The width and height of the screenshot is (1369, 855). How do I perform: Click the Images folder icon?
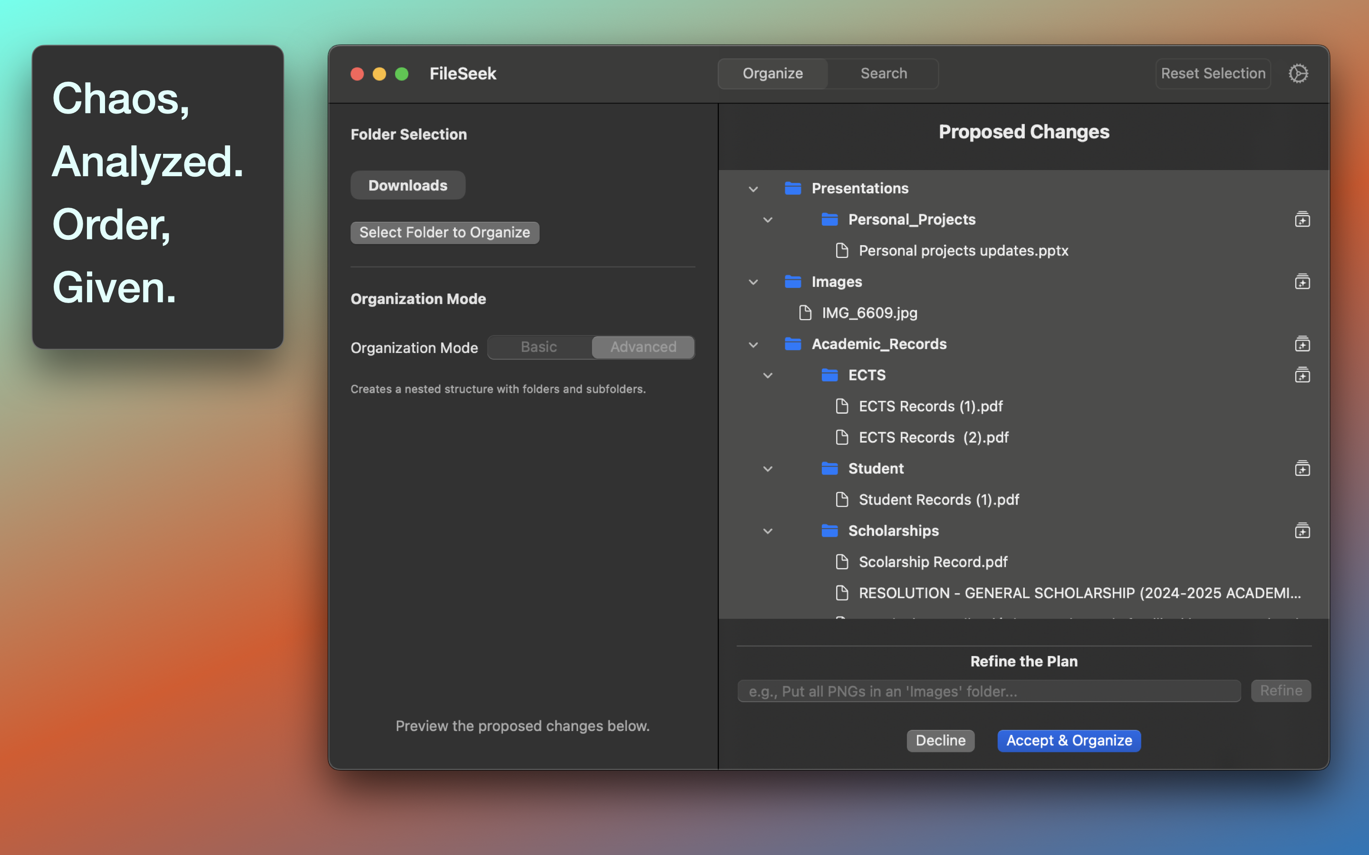tap(792, 282)
